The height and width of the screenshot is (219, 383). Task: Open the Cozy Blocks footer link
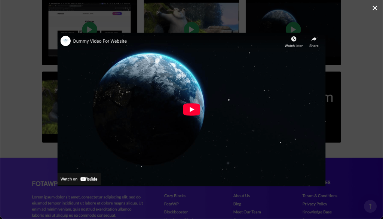tap(175, 196)
